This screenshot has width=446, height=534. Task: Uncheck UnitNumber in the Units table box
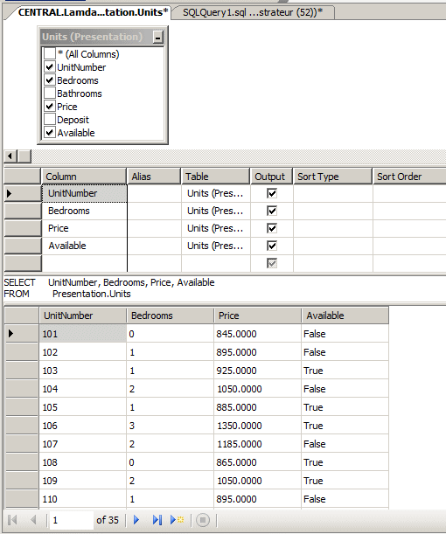(50, 66)
